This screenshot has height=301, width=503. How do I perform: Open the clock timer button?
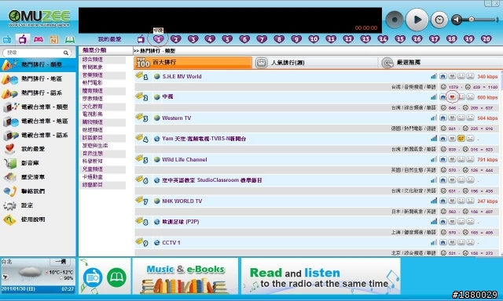click(x=439, y=20)
